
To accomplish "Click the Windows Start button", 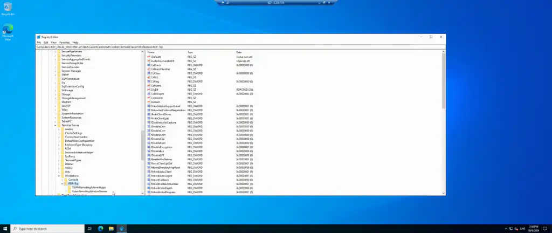I will click(x=5, y=229).
